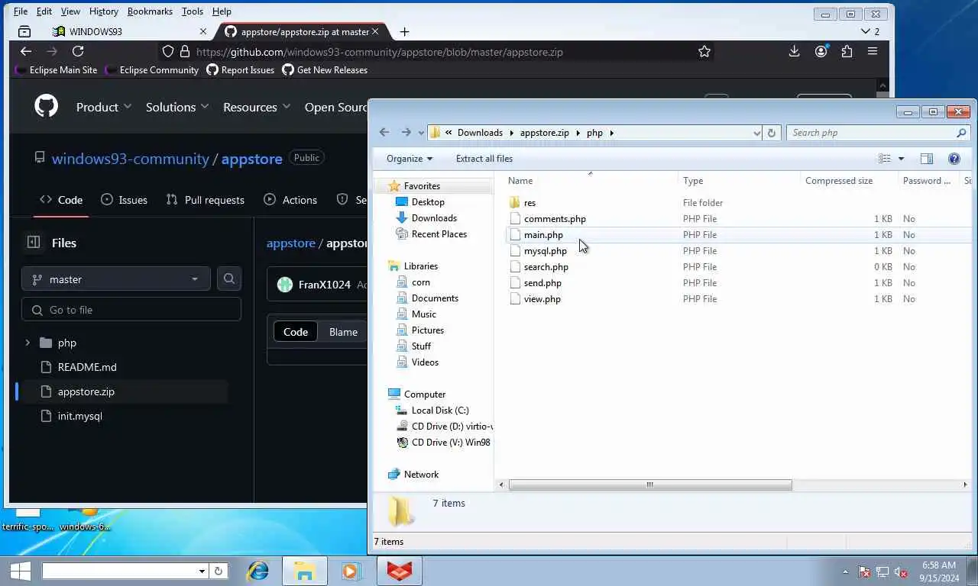
Task: Open the master branch dropdown
Action: pos(116,279)
